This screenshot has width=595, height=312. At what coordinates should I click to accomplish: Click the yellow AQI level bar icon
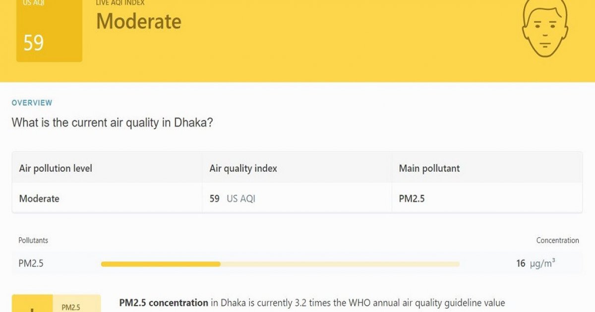(x=34, y=305)
